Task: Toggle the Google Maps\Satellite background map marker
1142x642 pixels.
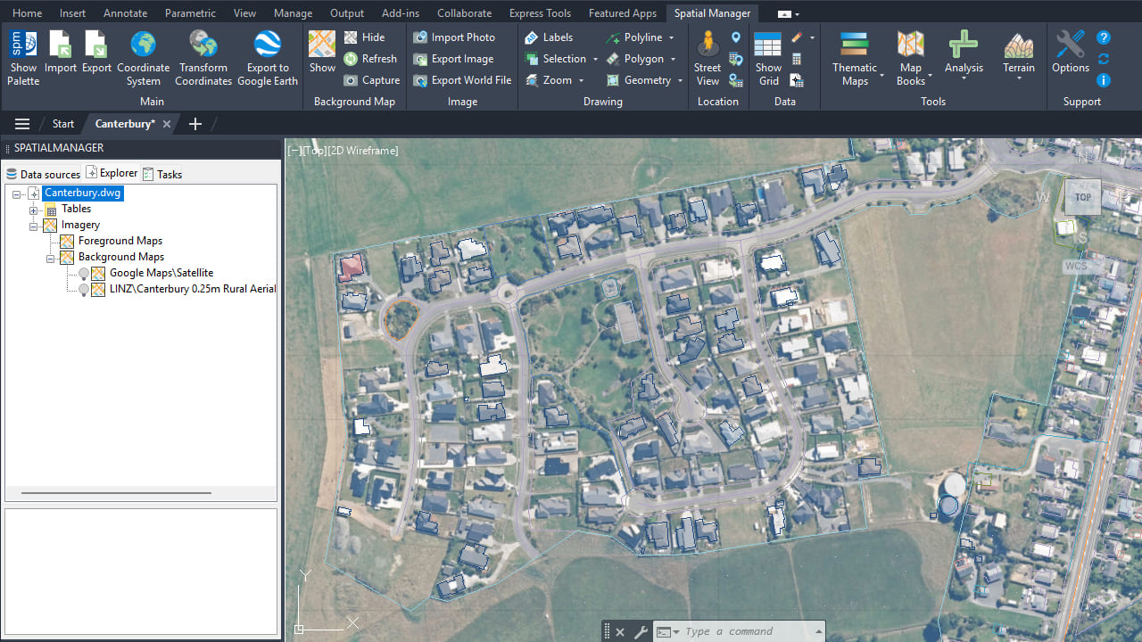Action: point(84,274)
